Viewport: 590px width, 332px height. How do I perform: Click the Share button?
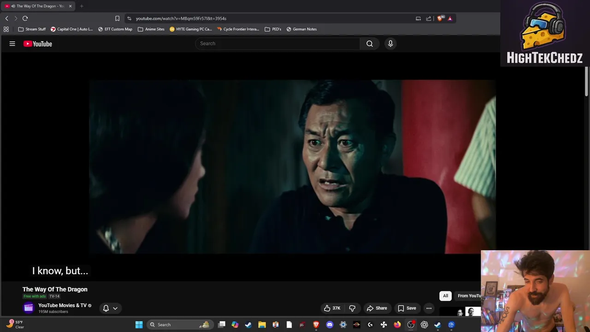tap(377, 308)
